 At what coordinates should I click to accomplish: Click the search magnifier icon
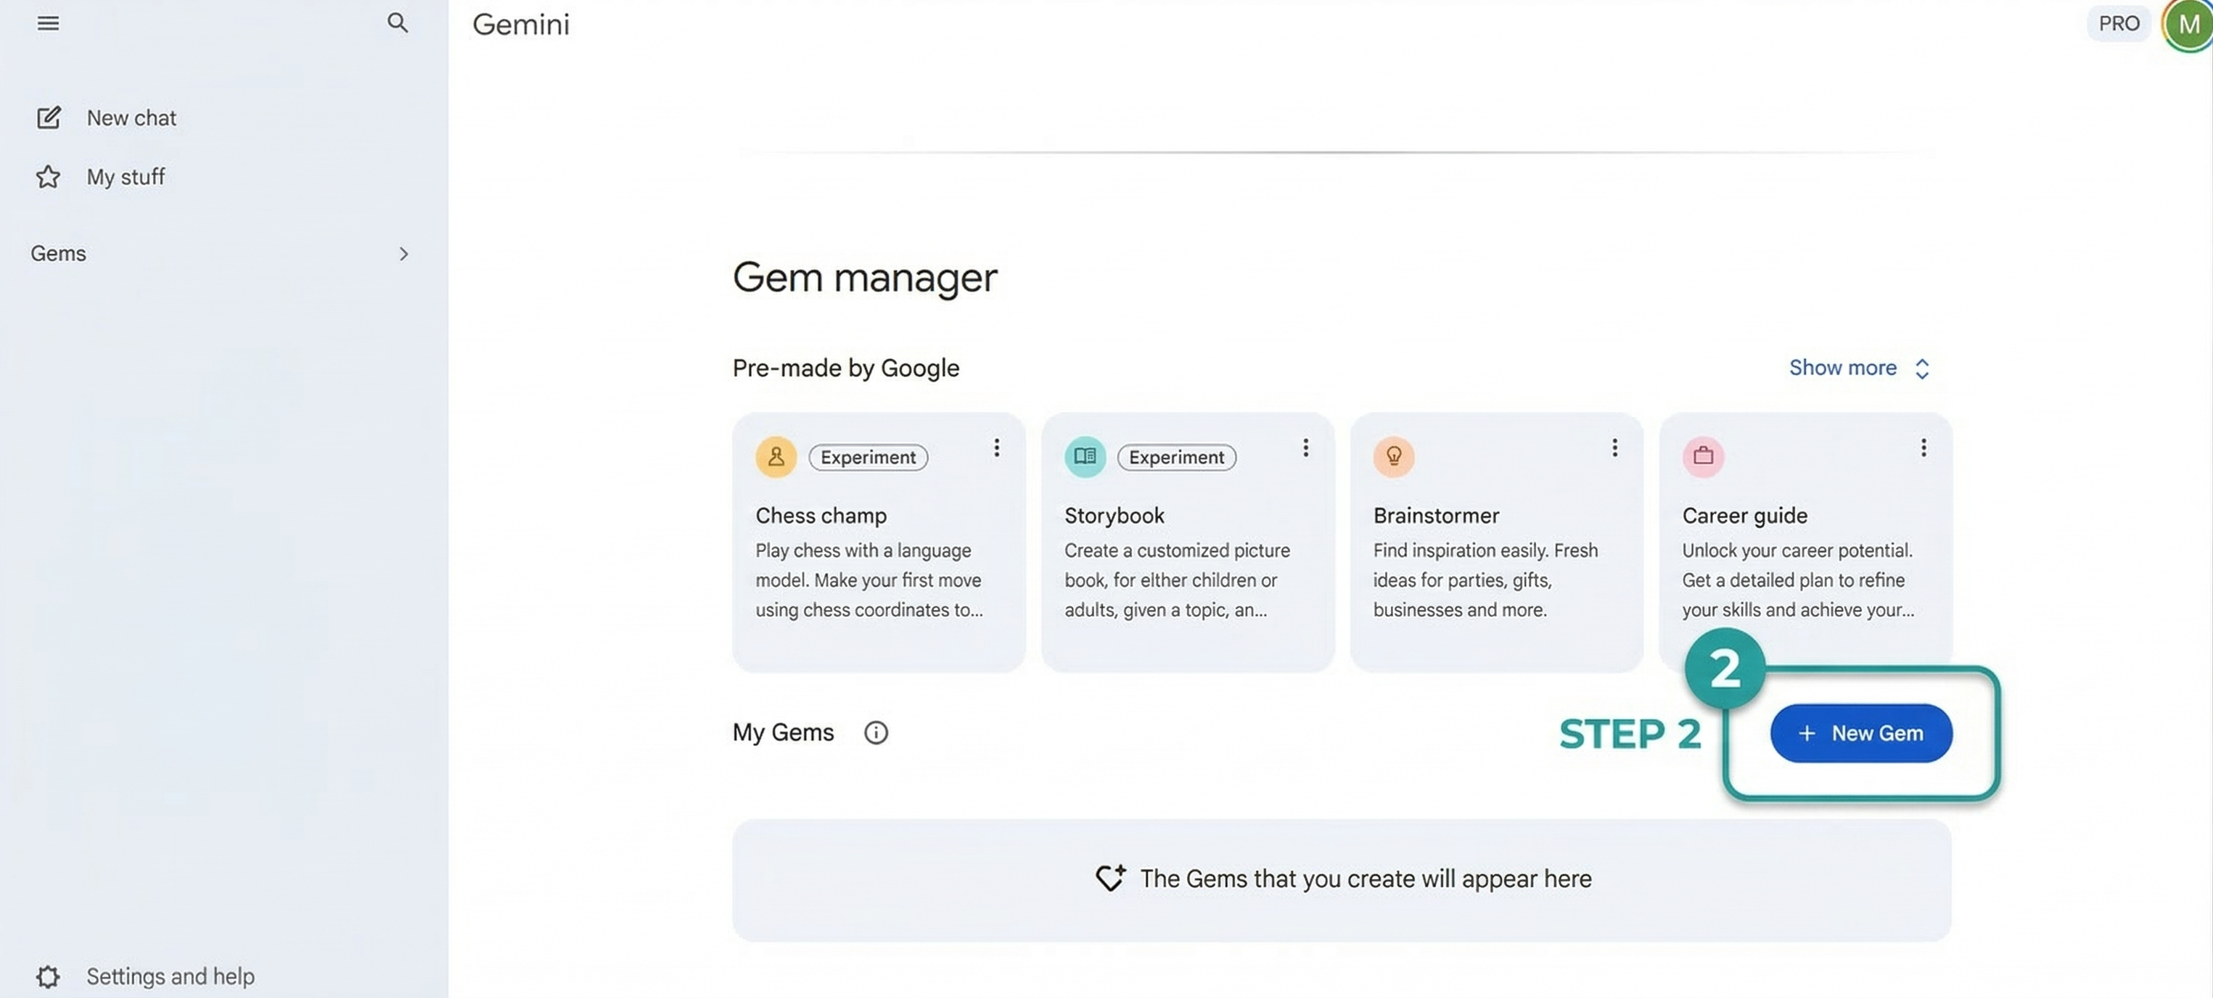coord(397,23)
